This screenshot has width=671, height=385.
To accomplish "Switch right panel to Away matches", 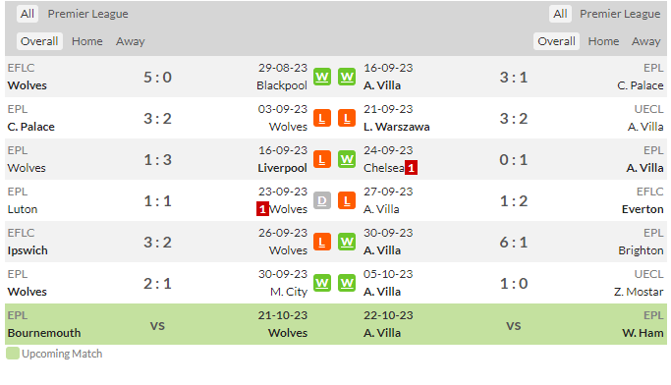I will [x=645, y=41].
